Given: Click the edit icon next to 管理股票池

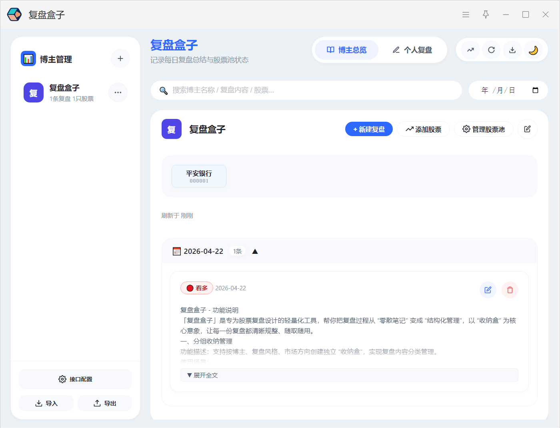Looking at the screenshot, I should [x=527, y=129].
